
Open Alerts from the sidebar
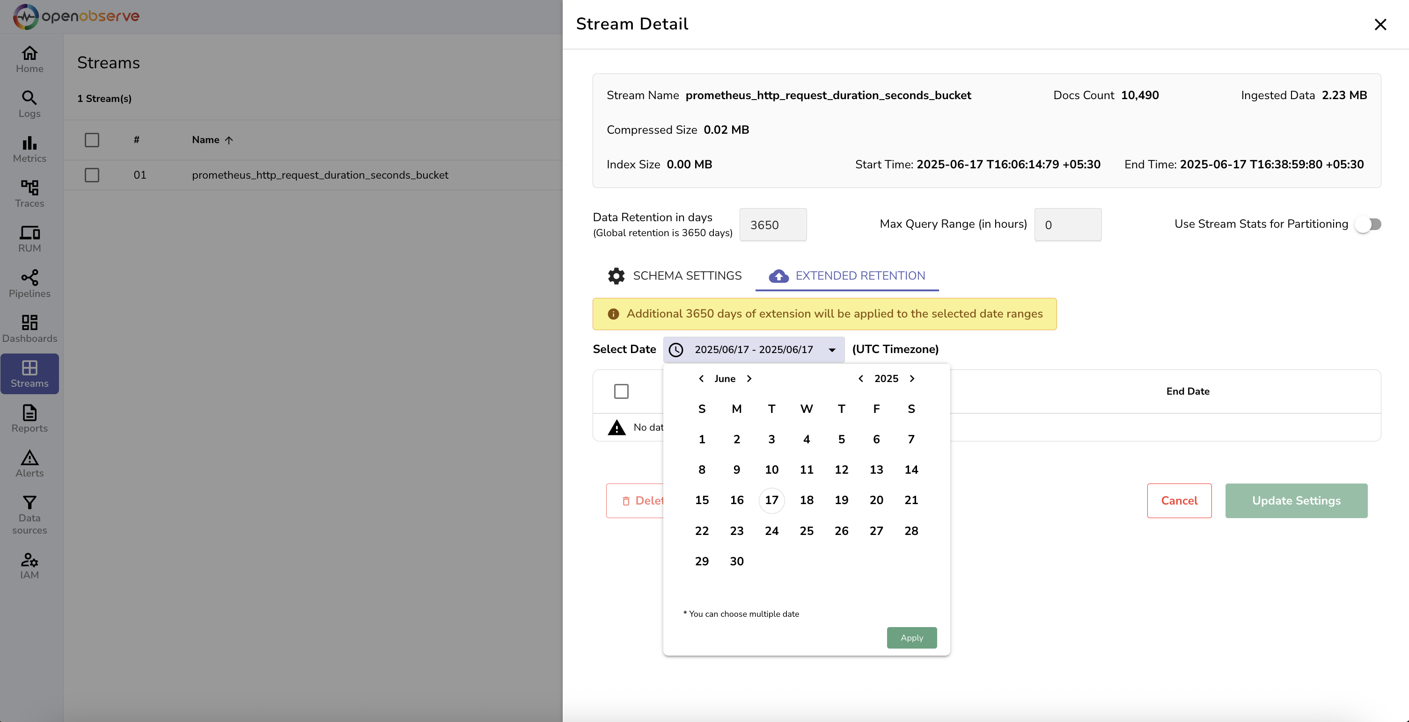[x=29, y=463]
